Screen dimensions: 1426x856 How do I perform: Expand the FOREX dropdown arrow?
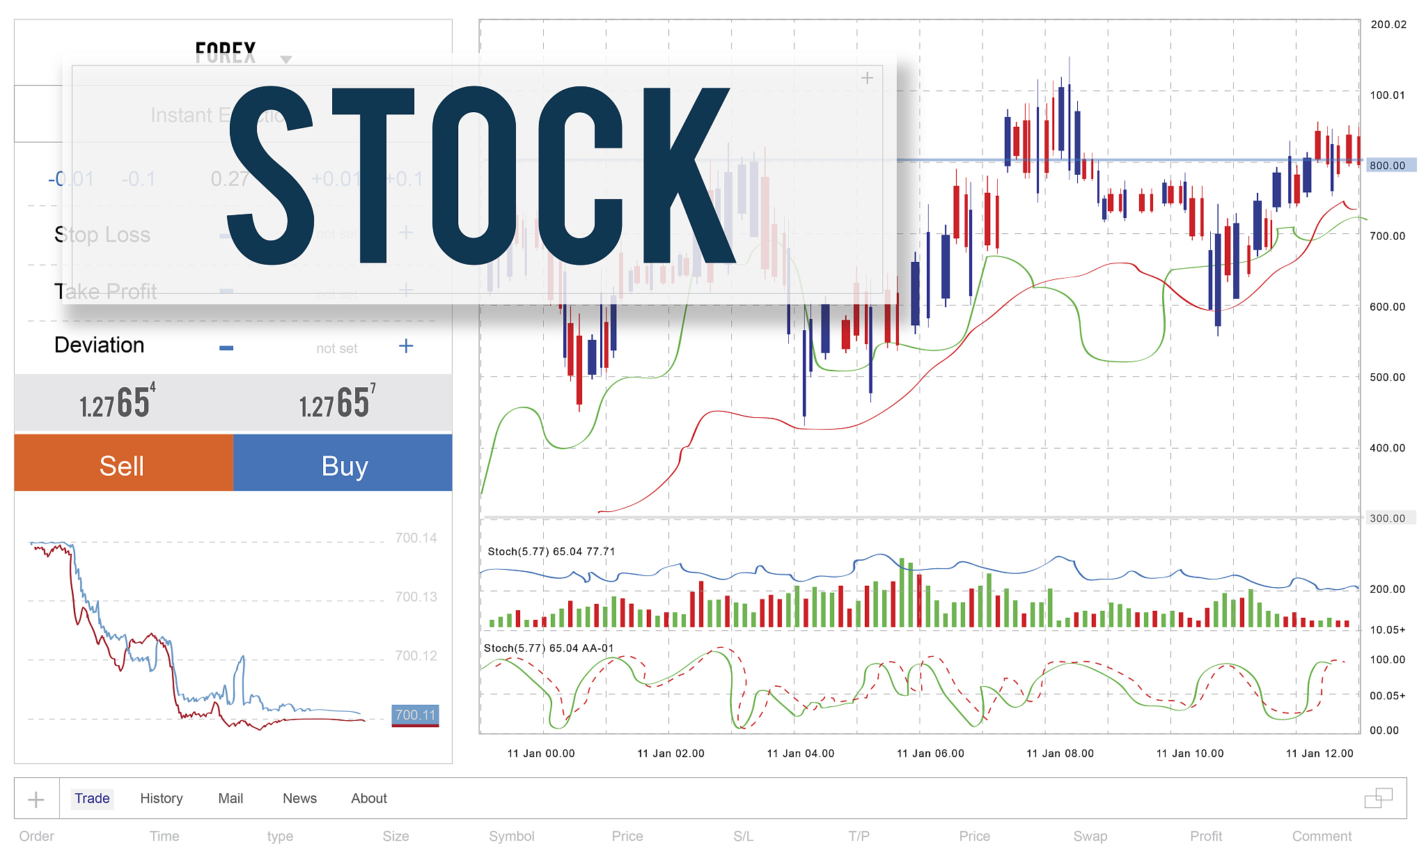[285, 59]
